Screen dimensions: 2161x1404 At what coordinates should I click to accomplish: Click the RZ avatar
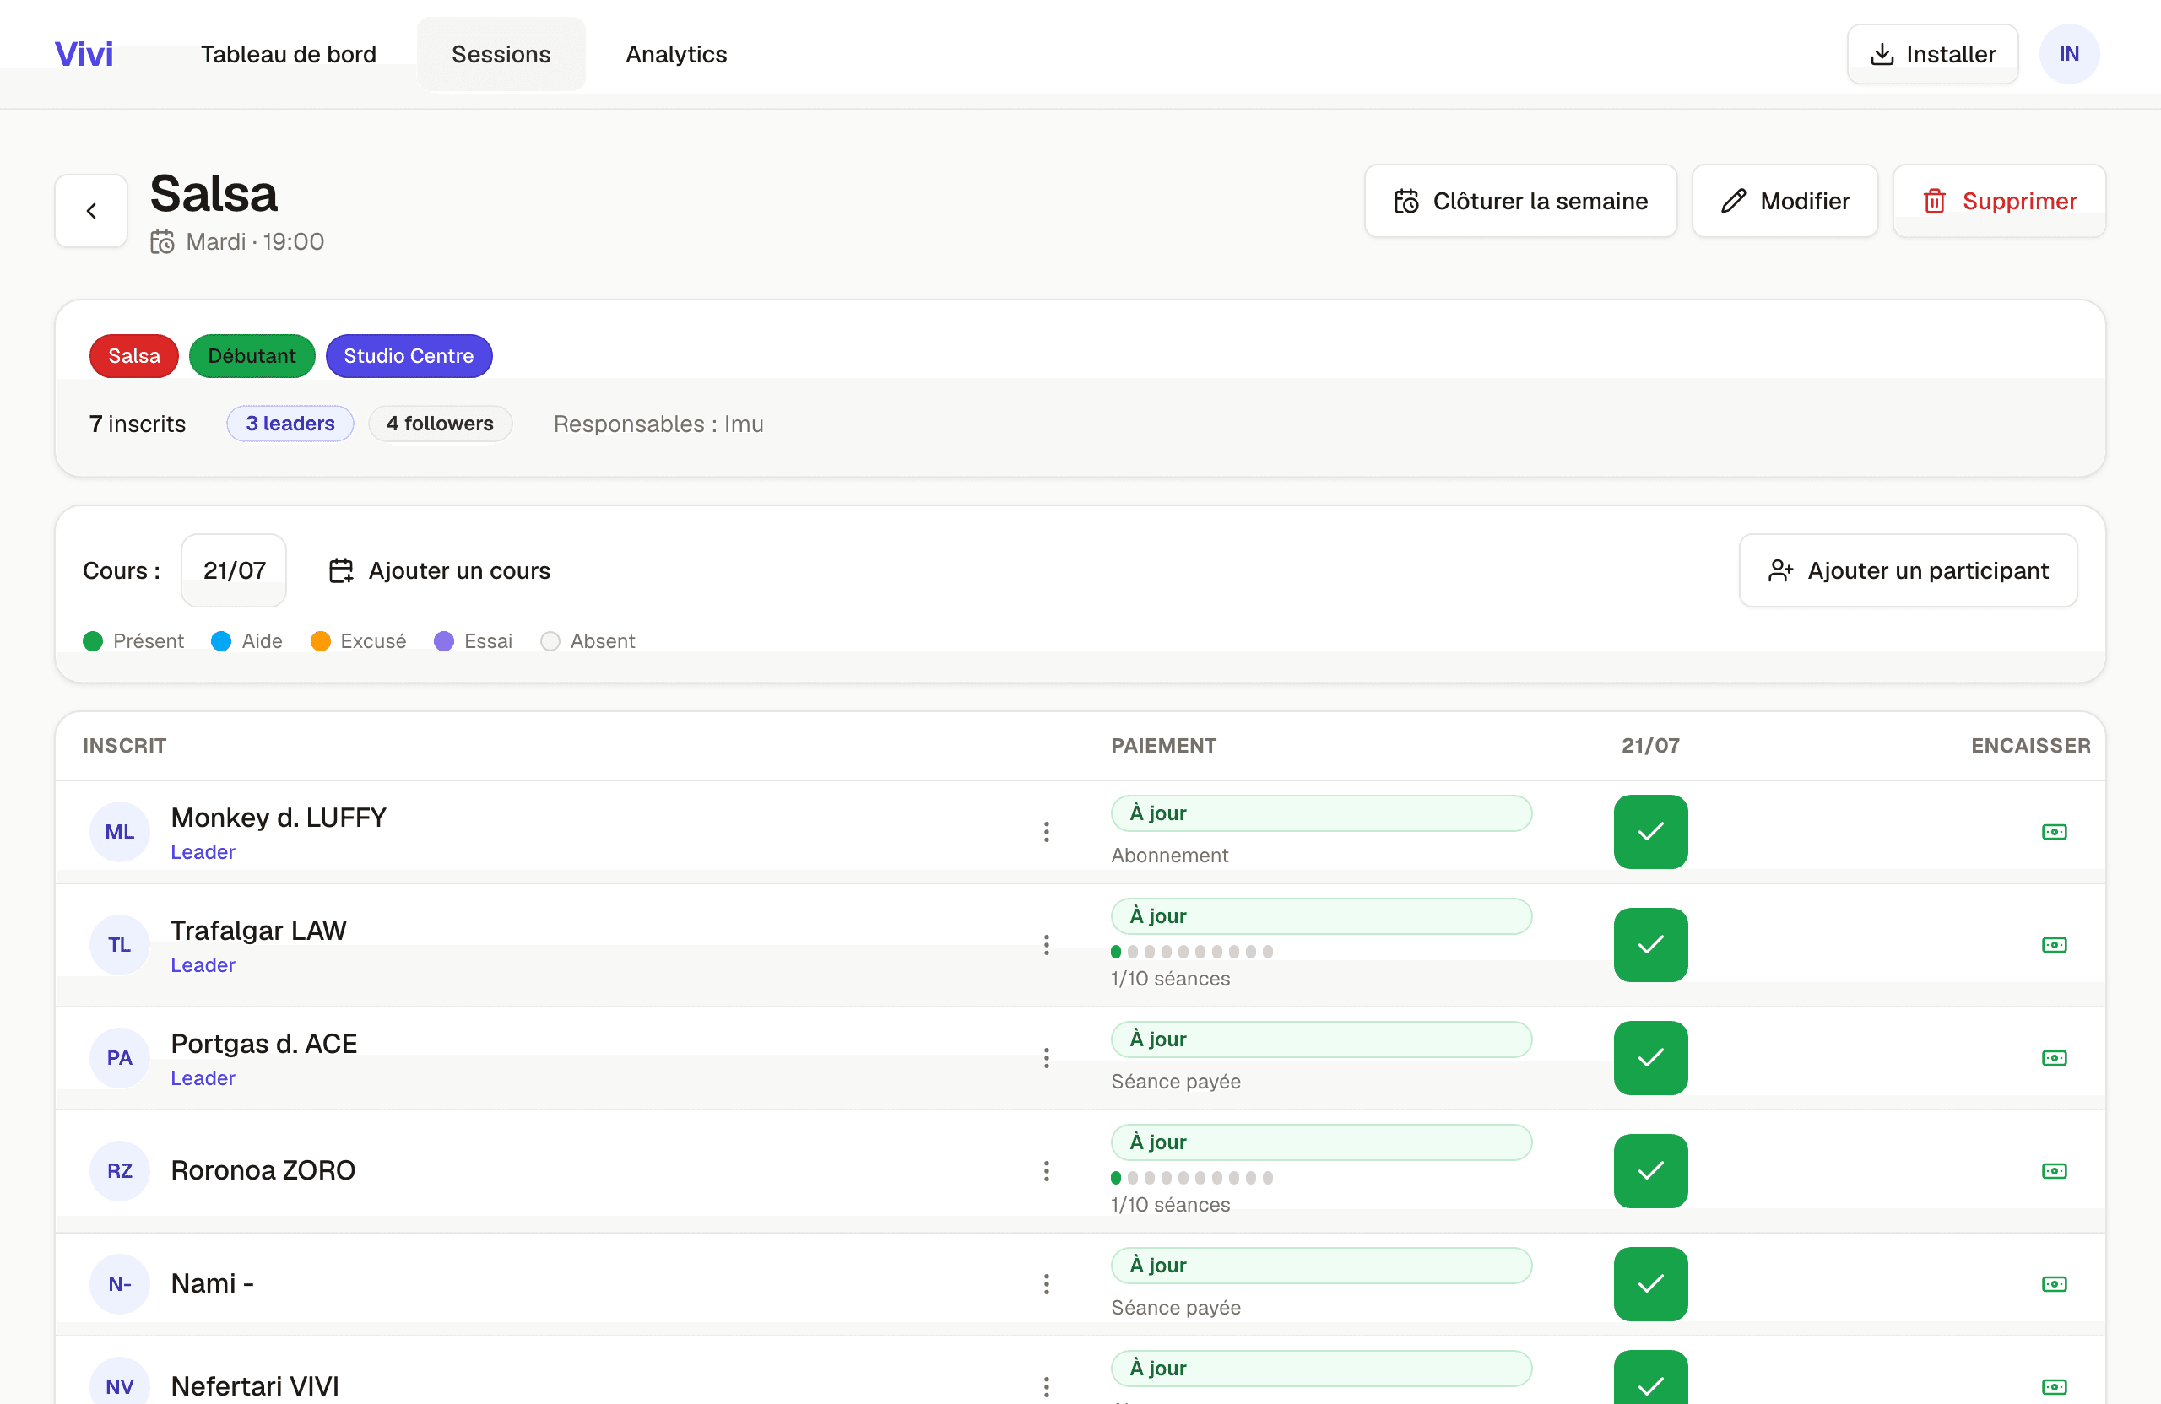pyautogui.click(x=119, y=1172)
